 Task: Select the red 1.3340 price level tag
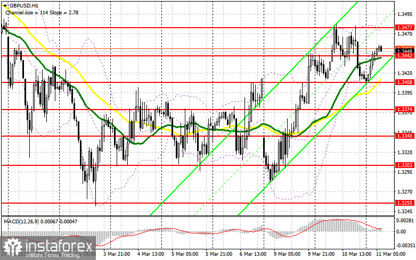click(x=405, y=136)
